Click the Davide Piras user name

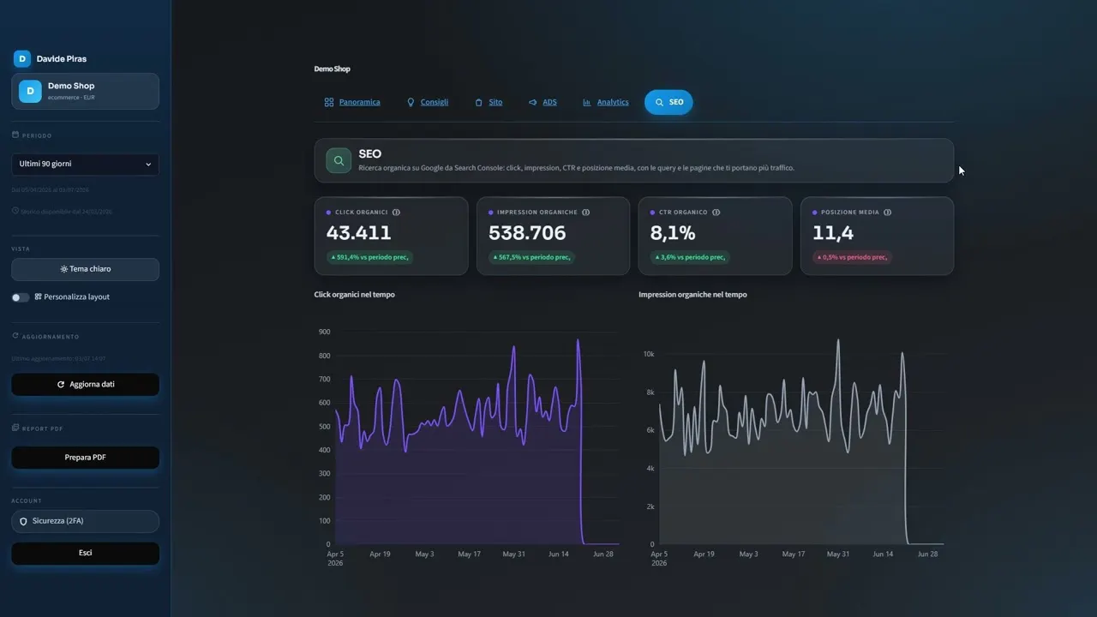62,59
